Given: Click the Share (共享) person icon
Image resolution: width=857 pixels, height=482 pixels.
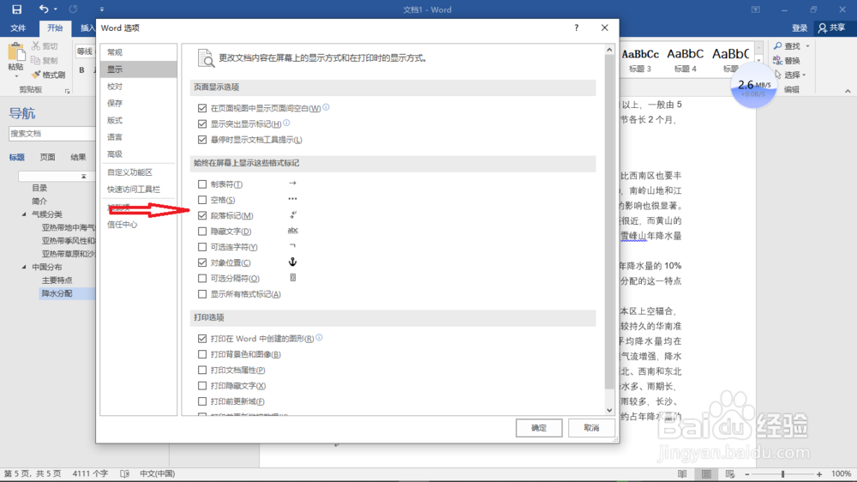Looking at the screenshot, I should pyautogui.click(x=823, y=28).
